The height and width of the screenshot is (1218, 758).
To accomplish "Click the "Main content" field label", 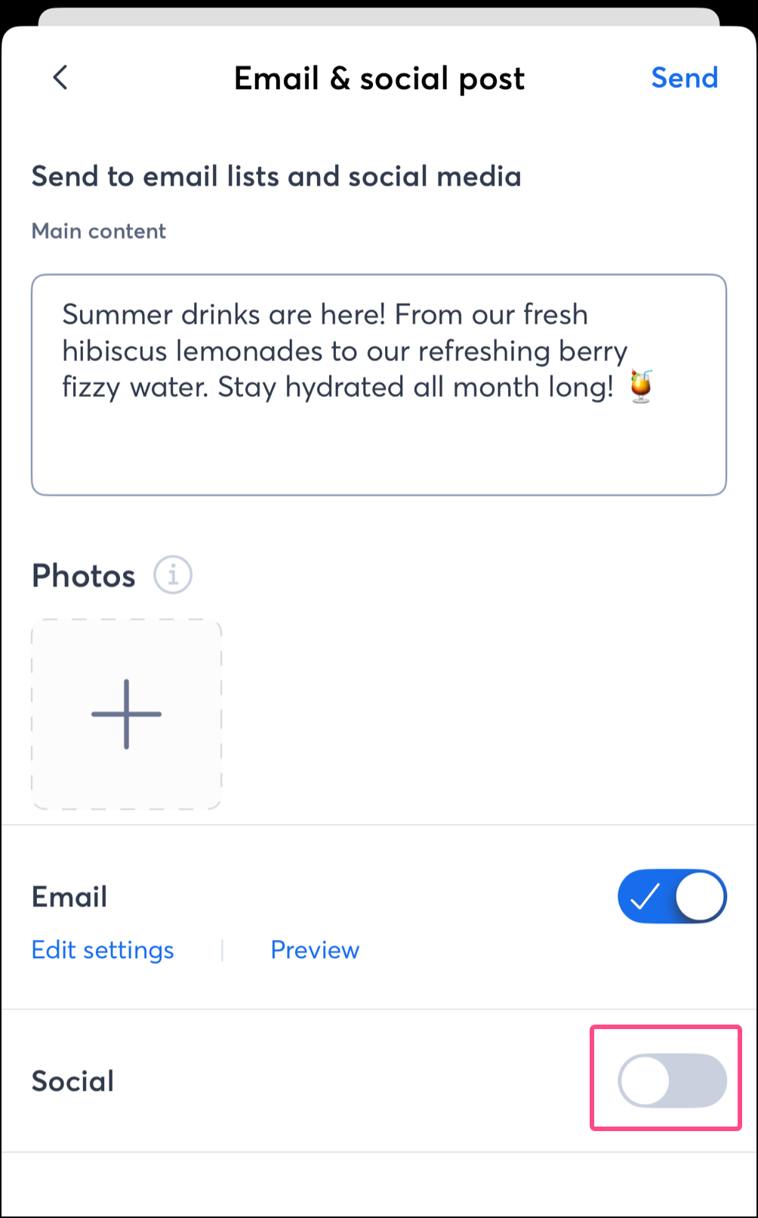I will 99,231.
